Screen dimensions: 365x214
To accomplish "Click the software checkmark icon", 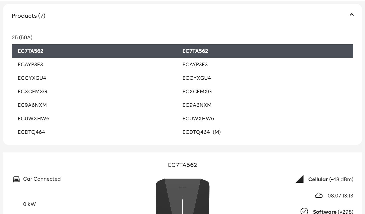I will (304, 211).
